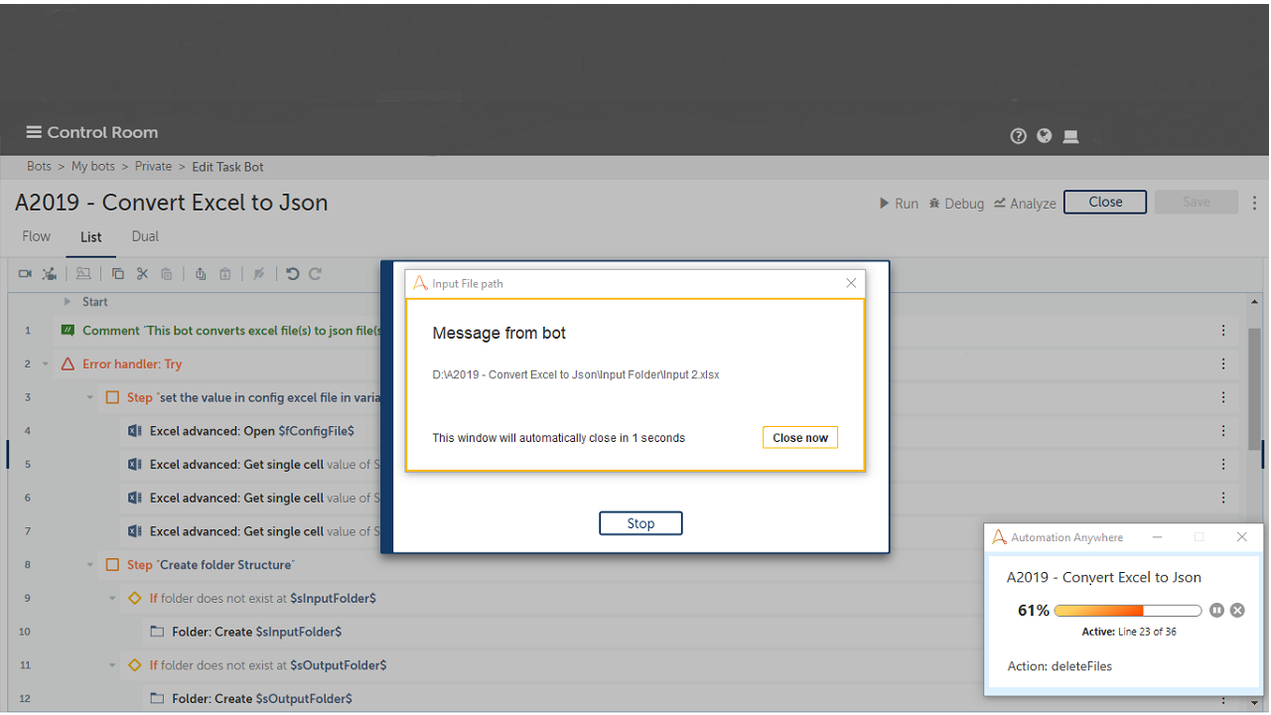
Task: Cancel the bot run with the round X icon
Action: (1237, 610)
